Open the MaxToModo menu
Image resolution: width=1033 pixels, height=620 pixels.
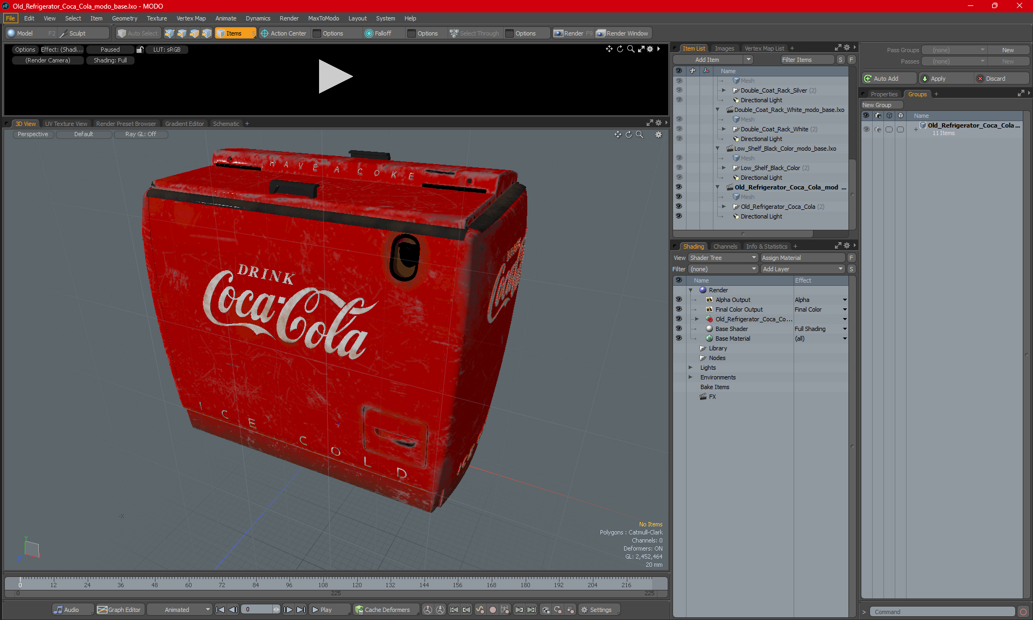[323, 18]
